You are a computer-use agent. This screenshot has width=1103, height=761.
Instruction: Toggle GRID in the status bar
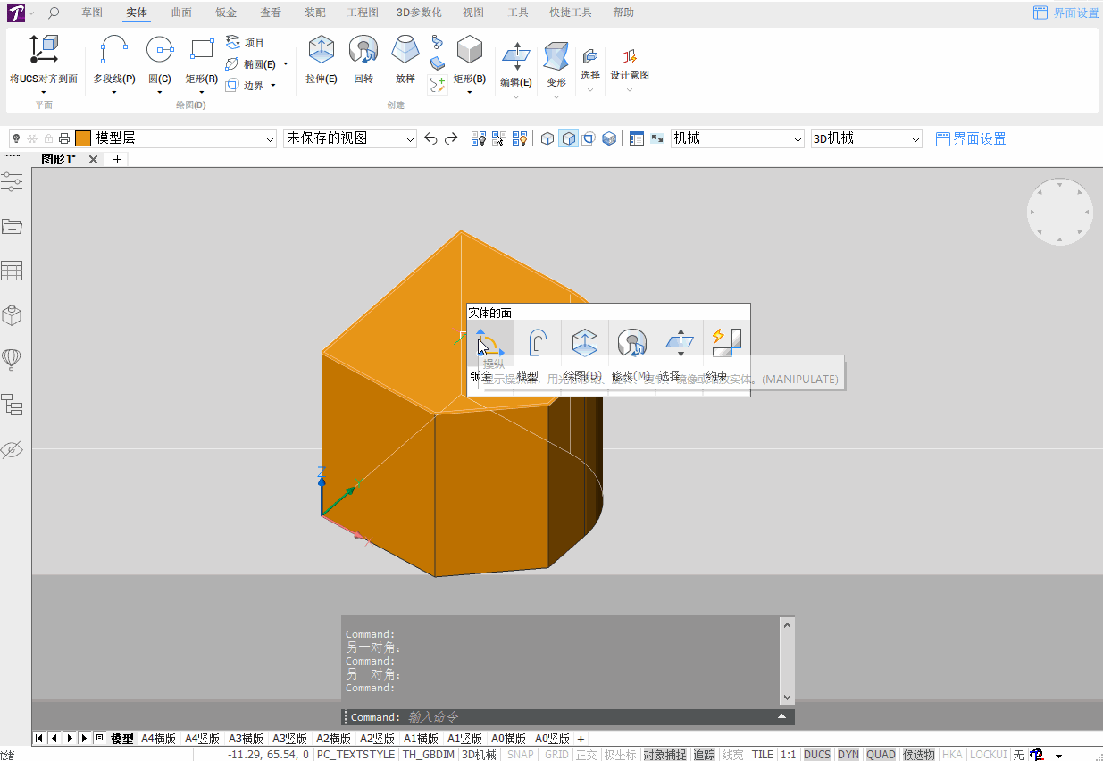click(556, 755)
